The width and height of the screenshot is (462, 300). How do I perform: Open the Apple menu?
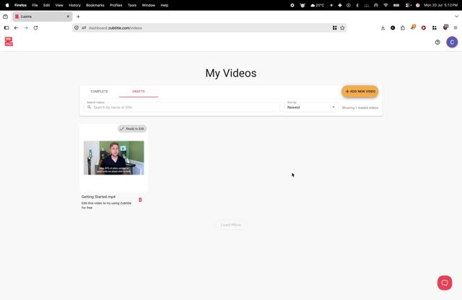pos(7,5)
